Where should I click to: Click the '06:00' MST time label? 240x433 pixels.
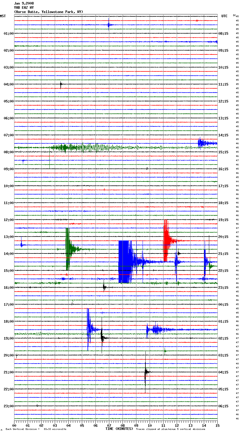click(x=9, y=118)
